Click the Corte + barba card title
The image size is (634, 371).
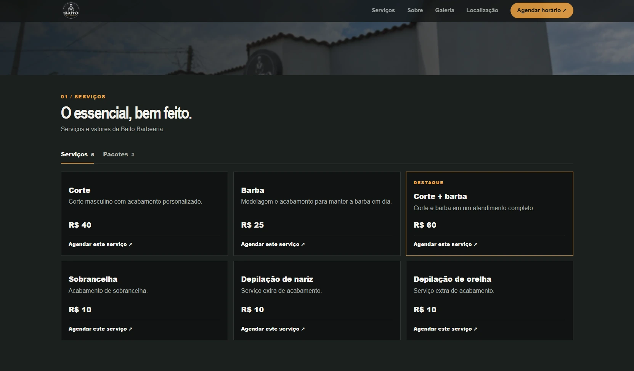[440, 196]
